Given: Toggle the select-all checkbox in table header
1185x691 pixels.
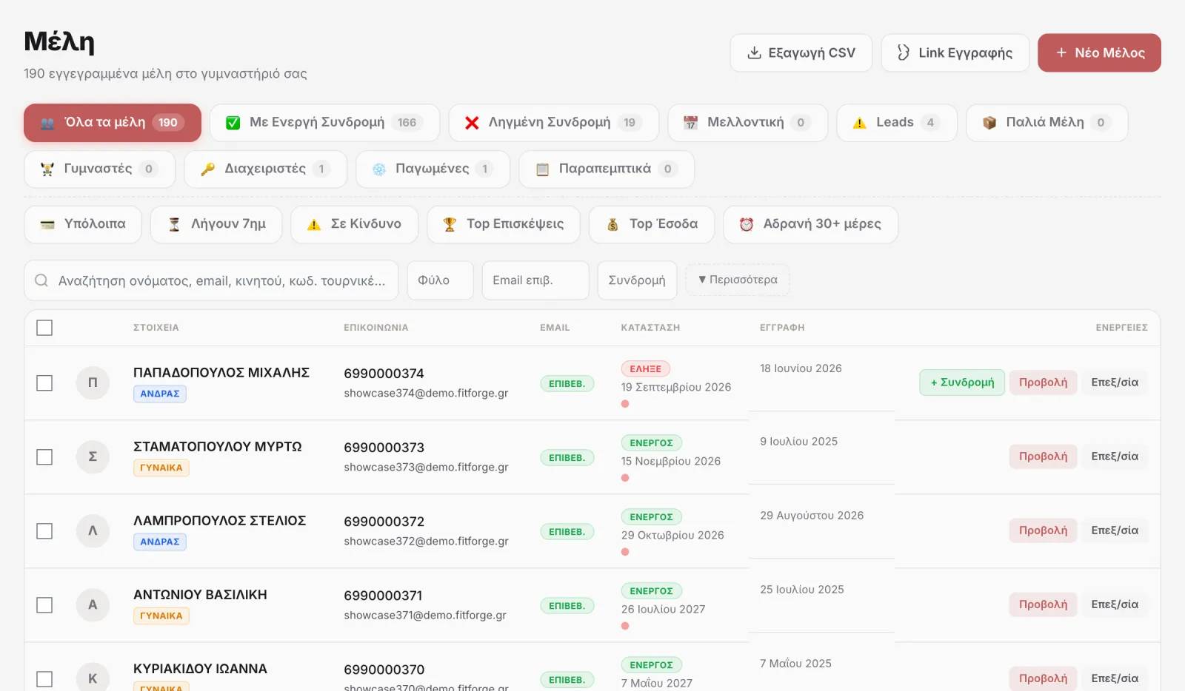Looking at the screenshot, I should point(44,328).
